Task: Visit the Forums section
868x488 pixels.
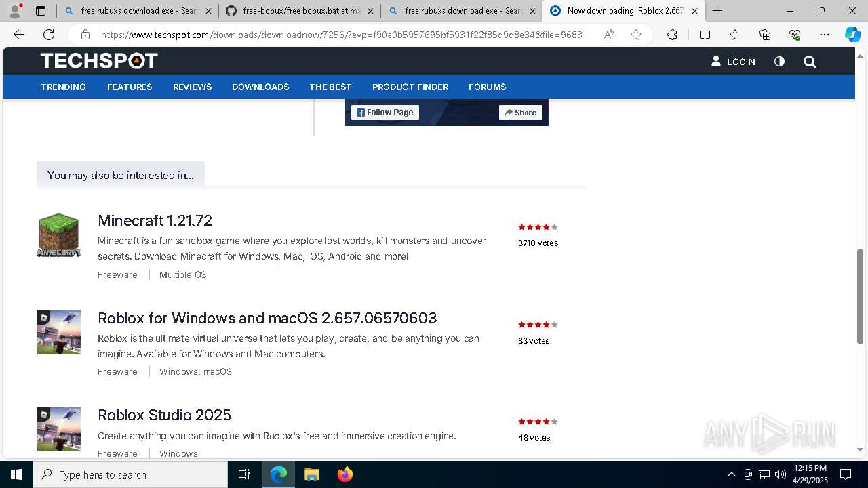Action: click(x=488, y=87)
